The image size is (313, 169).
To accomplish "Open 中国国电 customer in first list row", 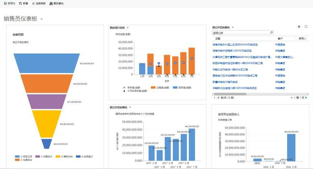I will [280, 45].
